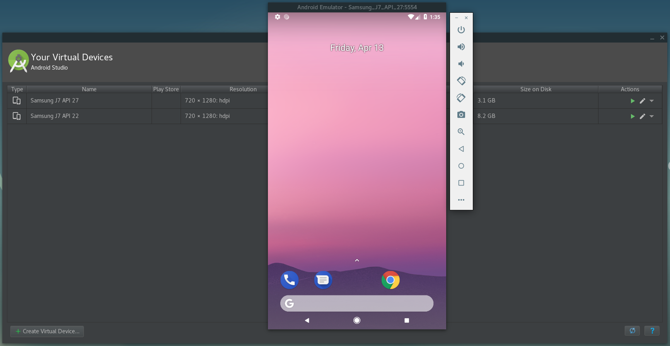The height and width of the screenshot is (346, 670).
Task: Click the Play Store column header
Action: (x=166, y=89)
